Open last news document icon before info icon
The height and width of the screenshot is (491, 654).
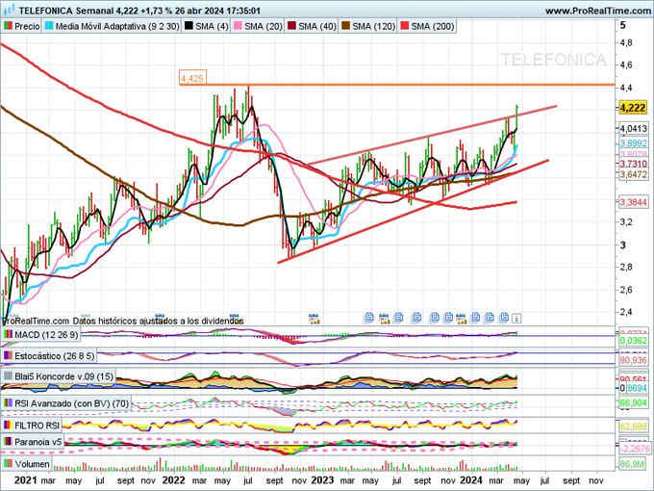click(x=504, y=318)
